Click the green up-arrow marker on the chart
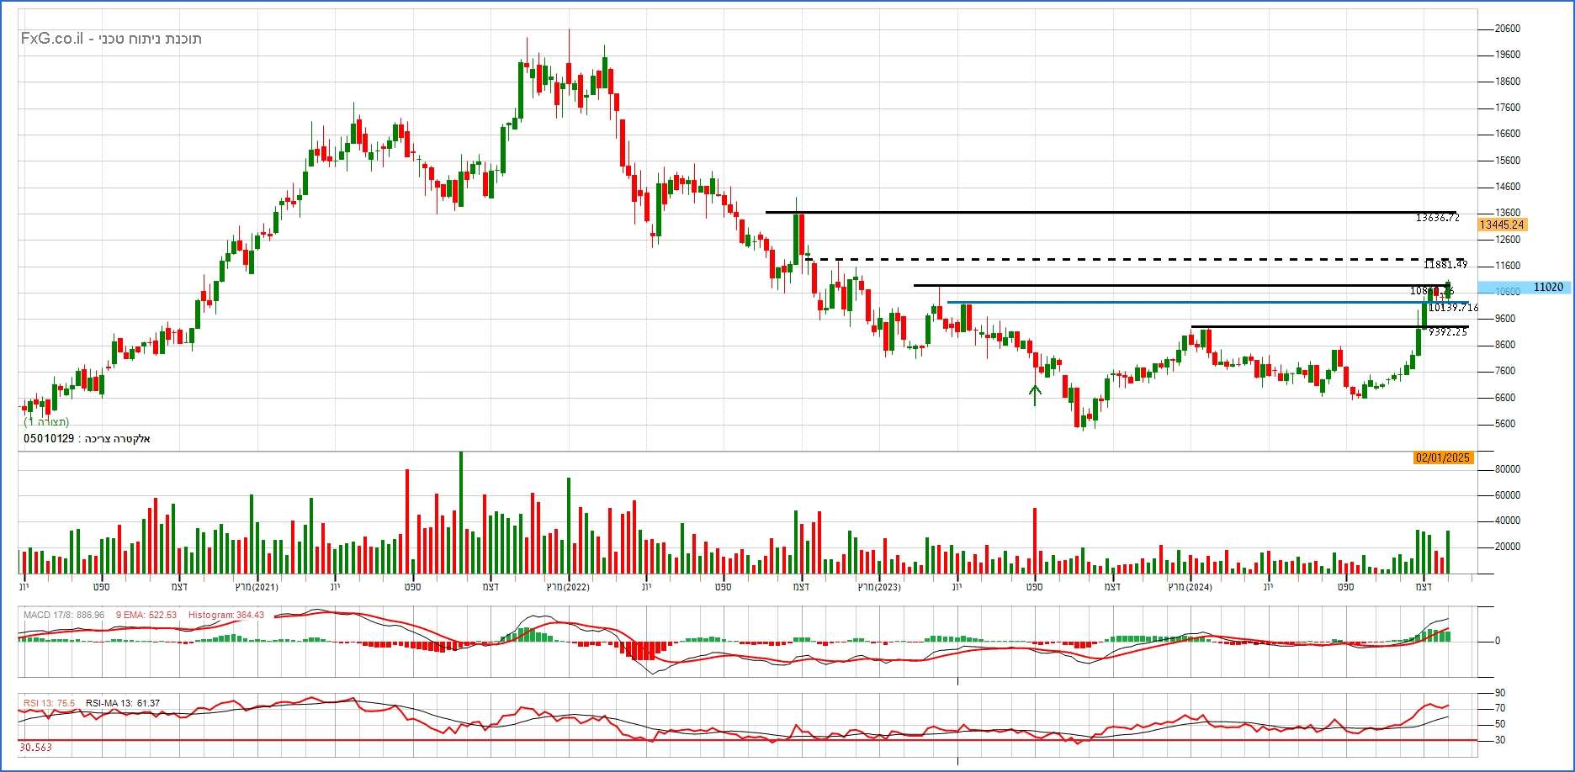The height and width of the screenshot is (772, 1575). 1035,394
